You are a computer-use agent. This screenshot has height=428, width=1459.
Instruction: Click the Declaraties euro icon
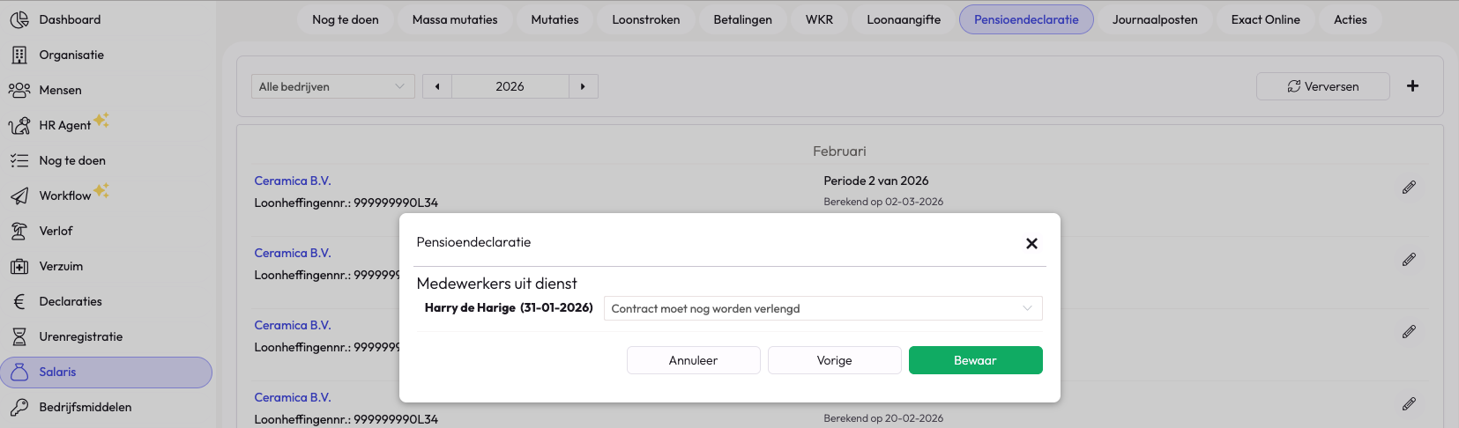(19, 301)
